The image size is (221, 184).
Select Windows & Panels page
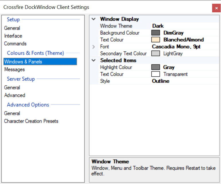(40, 61)
